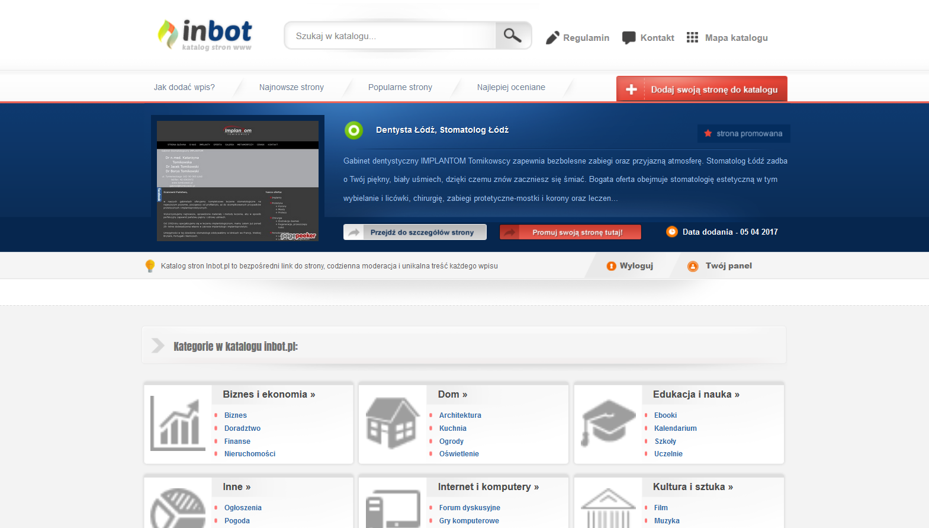This screenshot has height=528, width=929.
Task: Open Doradztwo subcategory
Action: coord(242,428)
